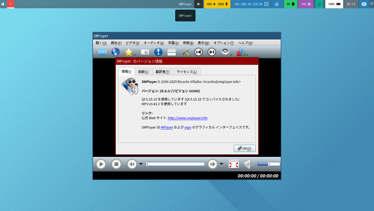The height and width of the screenshot is (211, 374).
Task: Switch to the ライセンス(L) tab
Action: (187, 72)
